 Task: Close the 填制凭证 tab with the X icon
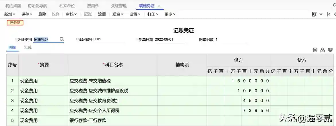pos(159,6)
